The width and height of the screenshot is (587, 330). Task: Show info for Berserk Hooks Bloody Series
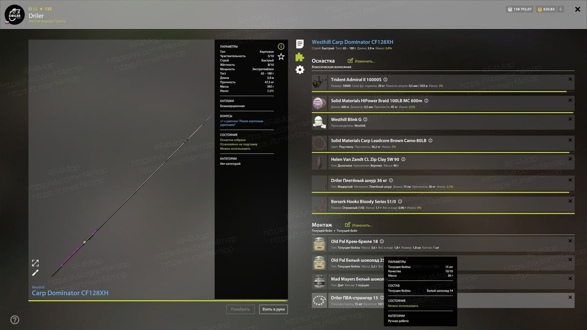click(x=400, y=201)
